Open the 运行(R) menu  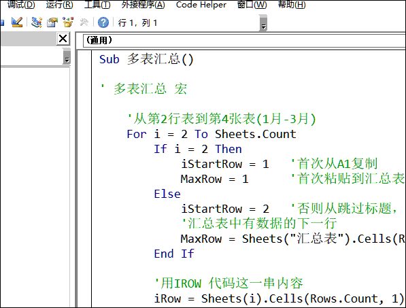tap(60, 4)
